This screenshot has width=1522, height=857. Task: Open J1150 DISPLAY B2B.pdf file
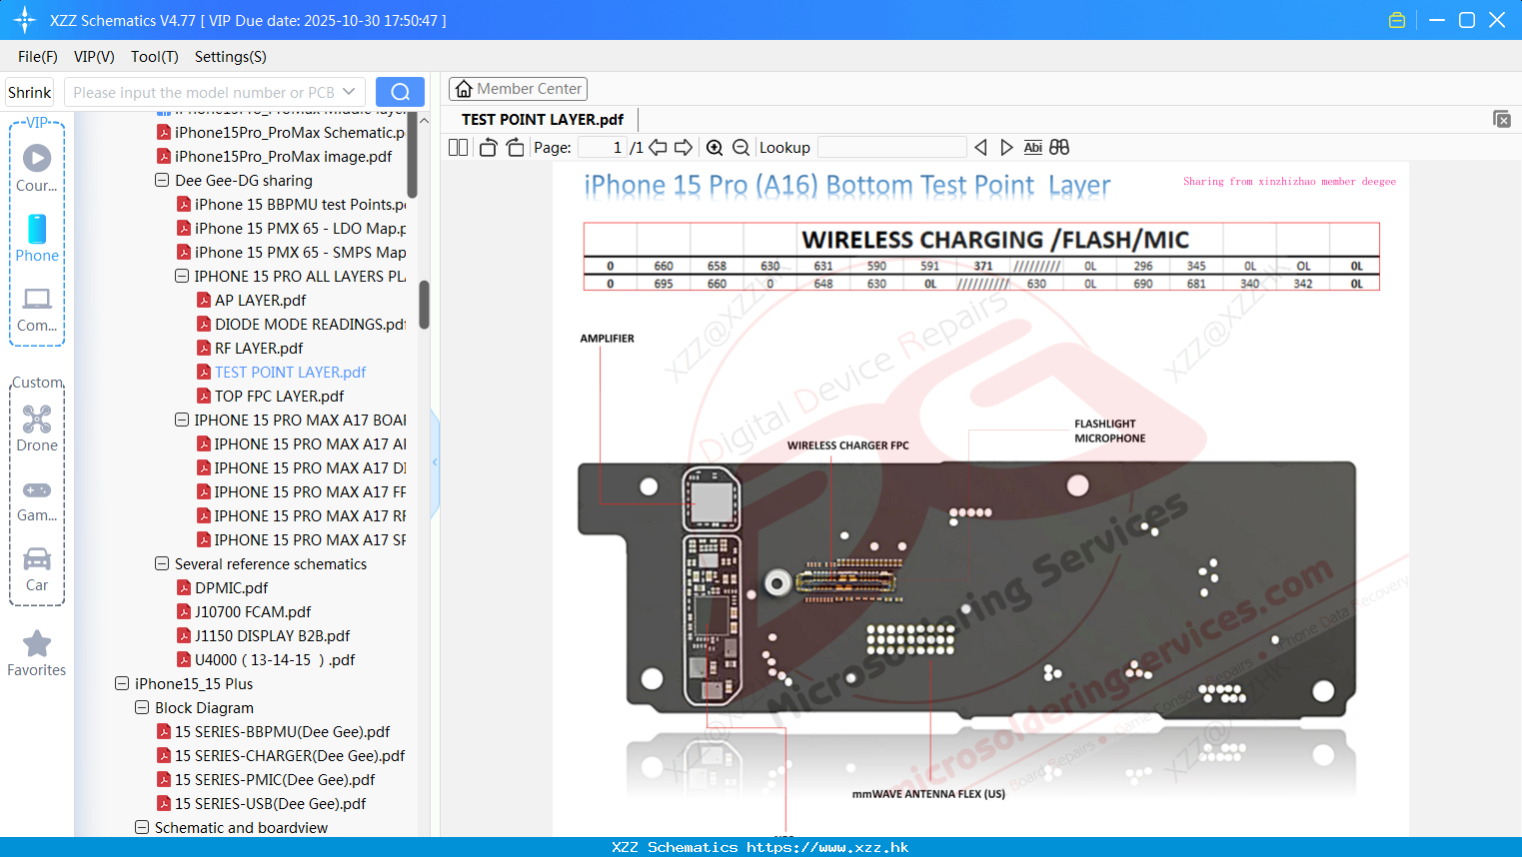coord(272,636)
